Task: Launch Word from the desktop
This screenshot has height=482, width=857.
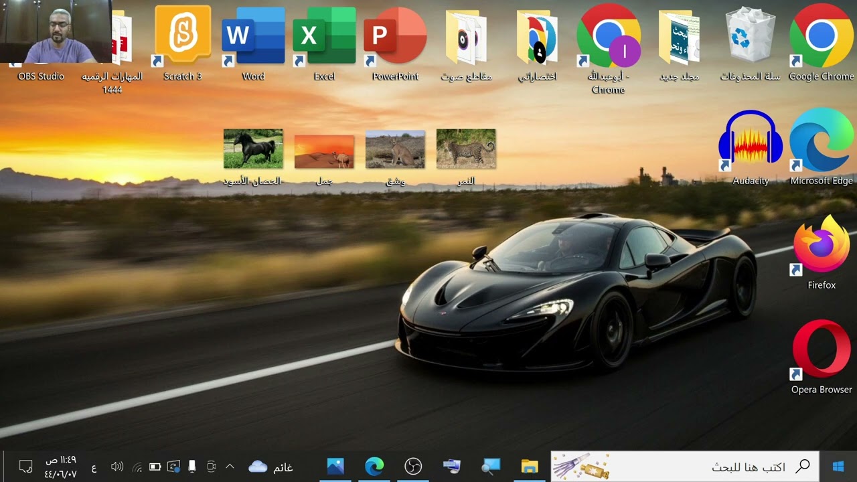Action: click(x=253, y=43)
